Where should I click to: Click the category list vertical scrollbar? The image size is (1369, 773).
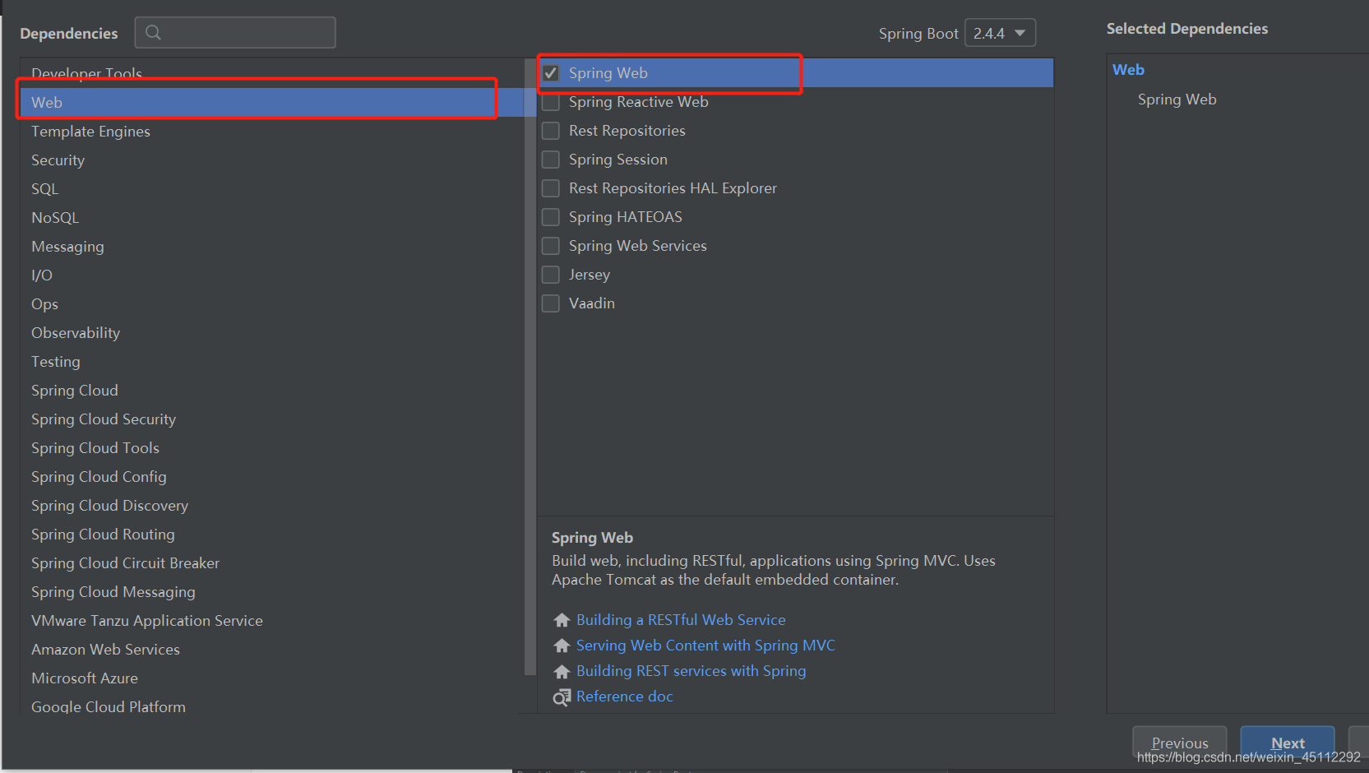coord(530,366)
